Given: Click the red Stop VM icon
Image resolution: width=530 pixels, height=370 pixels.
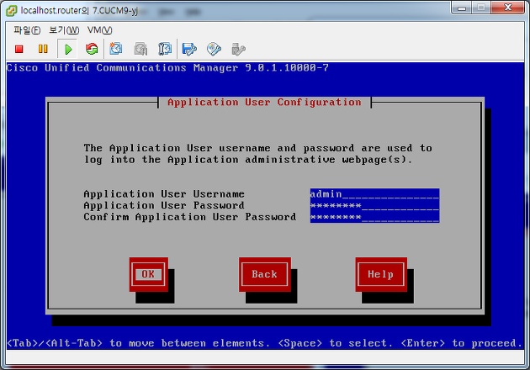Looking at the screenshot, I should point(19,49).
